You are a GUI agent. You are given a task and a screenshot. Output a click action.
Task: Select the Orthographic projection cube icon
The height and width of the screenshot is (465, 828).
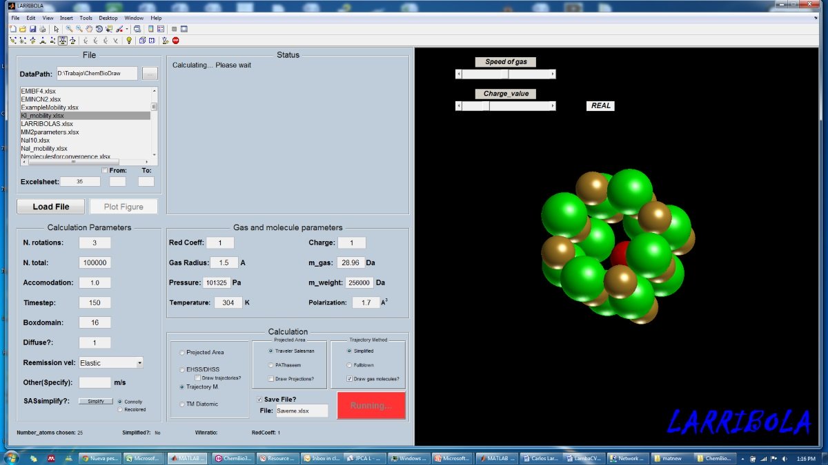point(142,40)
